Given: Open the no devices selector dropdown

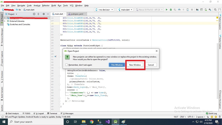Looking at the screenshot, I should 104,10.
